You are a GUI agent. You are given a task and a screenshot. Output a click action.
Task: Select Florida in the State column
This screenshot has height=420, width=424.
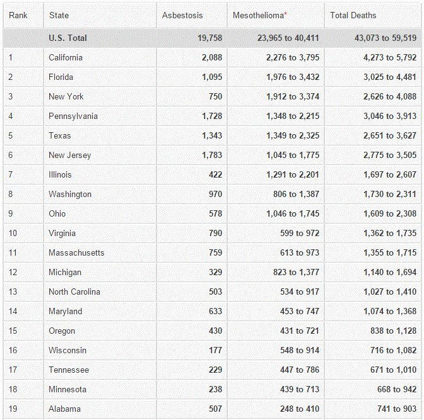pos(61,77)
